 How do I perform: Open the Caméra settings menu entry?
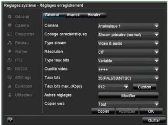pos(22,25)
